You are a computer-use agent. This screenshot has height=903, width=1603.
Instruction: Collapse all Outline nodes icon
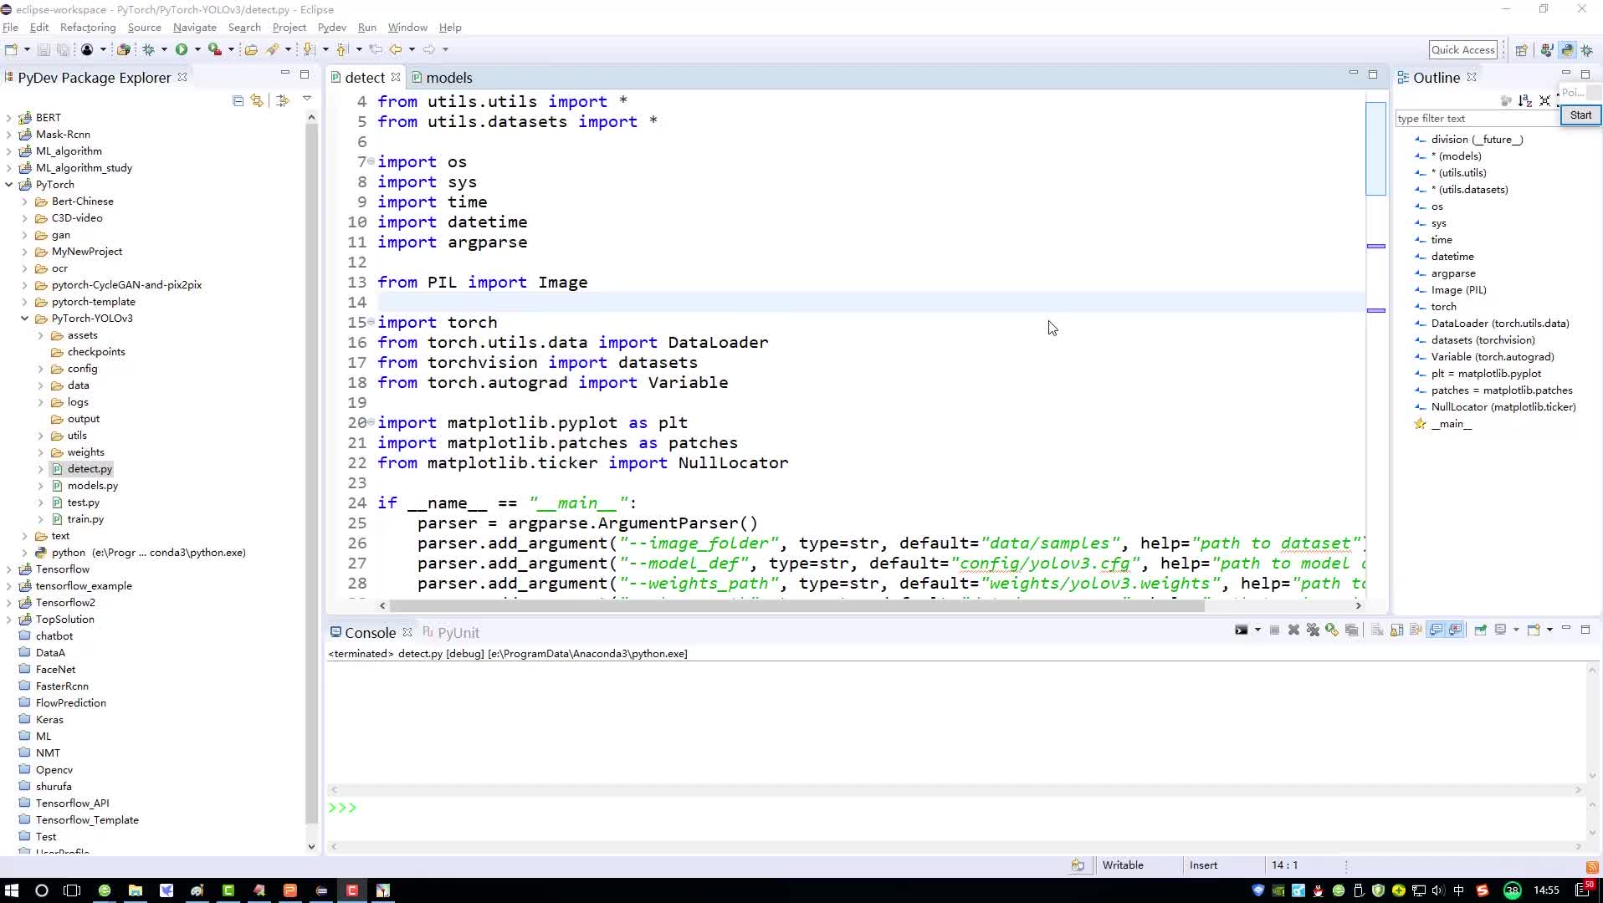tap(1544, 100)
